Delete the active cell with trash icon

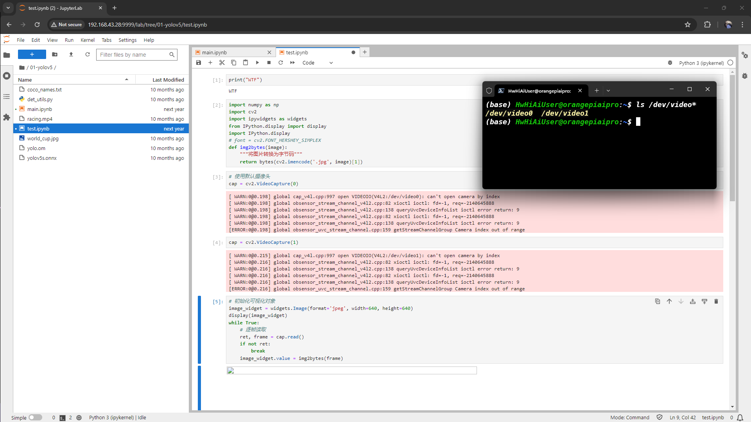(x=716, y=301)
